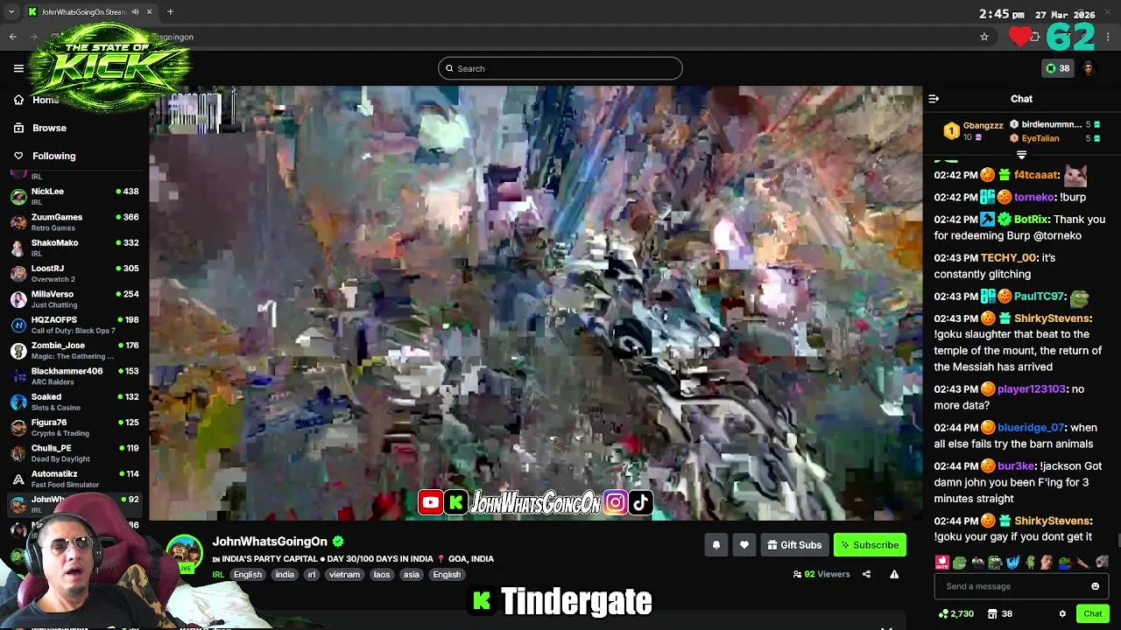Click the Browse sidebar icon
Screen dimensions: 1121x630
click(18, 128)
